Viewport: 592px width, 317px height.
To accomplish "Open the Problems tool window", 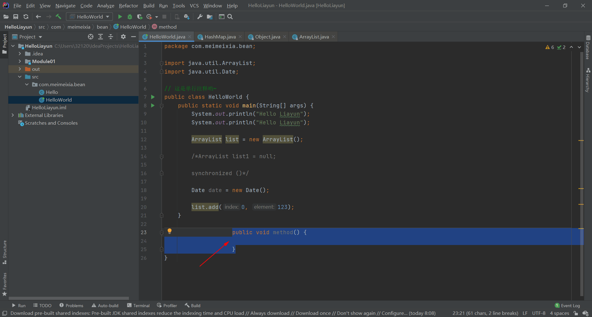I will [x=71, y=306].
